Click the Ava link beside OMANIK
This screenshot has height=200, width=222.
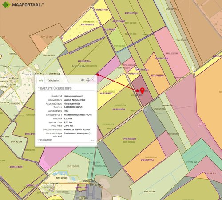pos(92,141)
